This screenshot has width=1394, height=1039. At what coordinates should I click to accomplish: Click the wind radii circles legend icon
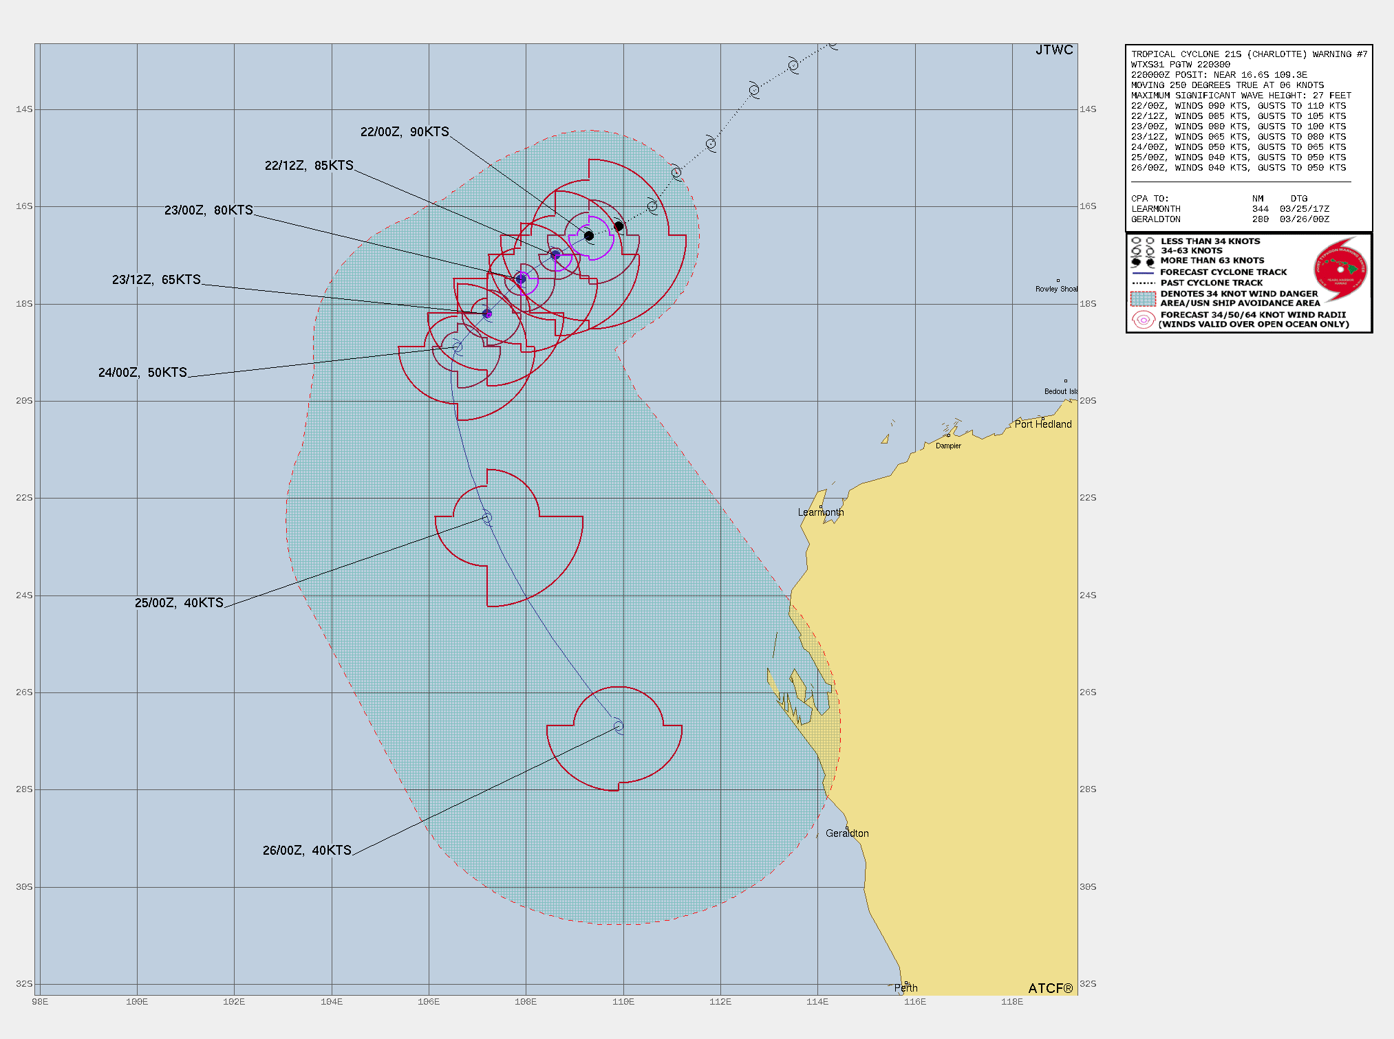1143,320
